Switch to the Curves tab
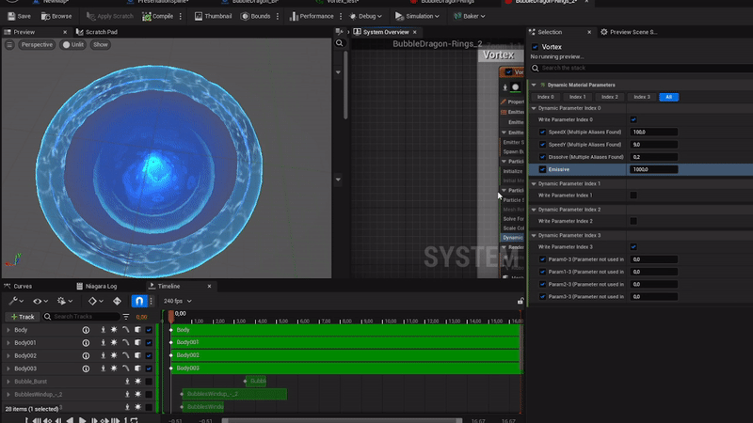The width and height of the screenshot is (753, 423). (18, 287)
